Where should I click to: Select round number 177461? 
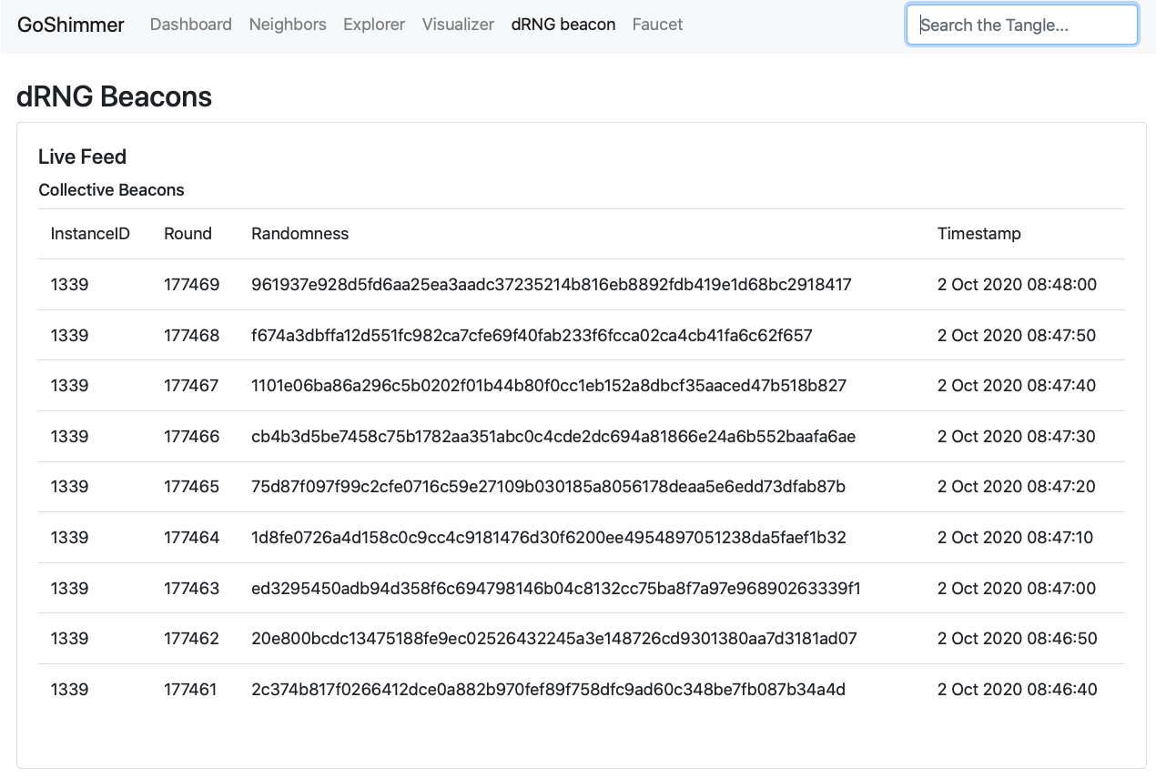pyautogui.click(x=190, y=690)
